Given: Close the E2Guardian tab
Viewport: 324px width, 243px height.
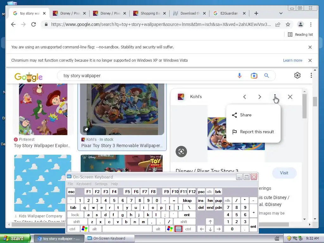Looking at the screenshot, I should (x=244, y=13).
